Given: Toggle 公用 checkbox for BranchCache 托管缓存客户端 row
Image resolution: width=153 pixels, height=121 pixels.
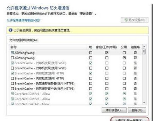Looking at the screenshot, I should tap(124, 89).
